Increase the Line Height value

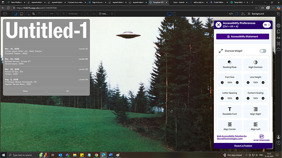tap(263, 83)
